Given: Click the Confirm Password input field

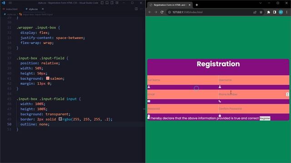Looking at the screenshot, I should (x=254, y=109).
